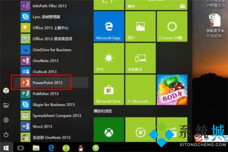This screenshot has width=228, height=152.
Task: Open the Xbox tile
Action: point(109,130)
